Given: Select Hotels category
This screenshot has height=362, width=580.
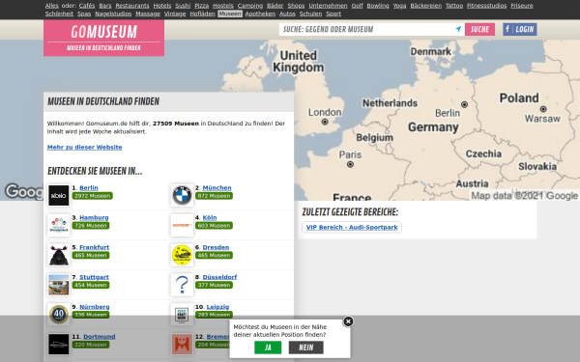Looking at the screenshot, I should coord(162,6).
